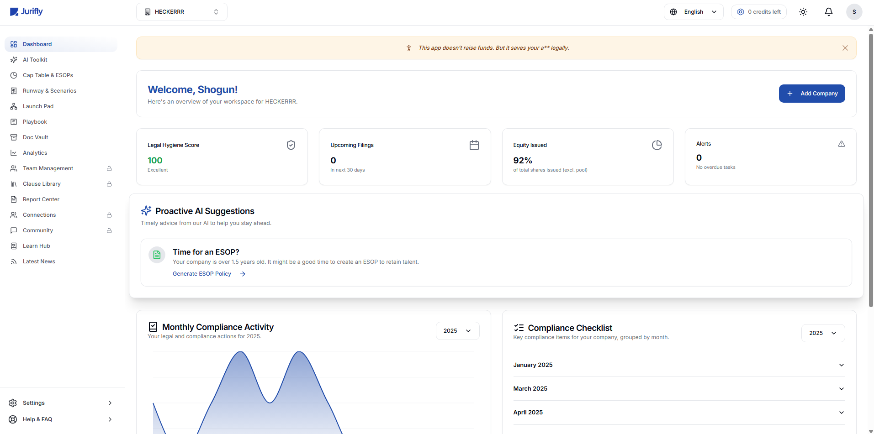The width and height of the screenshot is (874, 434).
Task: Click the Legal Hygiene Score shield icon
Action: coord(291,145)
